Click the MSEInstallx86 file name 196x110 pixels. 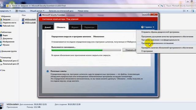pos(30,23)
